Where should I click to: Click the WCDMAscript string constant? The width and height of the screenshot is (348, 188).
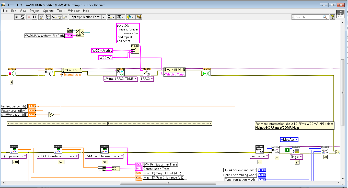pyautogui.click(x=102, y=51)
